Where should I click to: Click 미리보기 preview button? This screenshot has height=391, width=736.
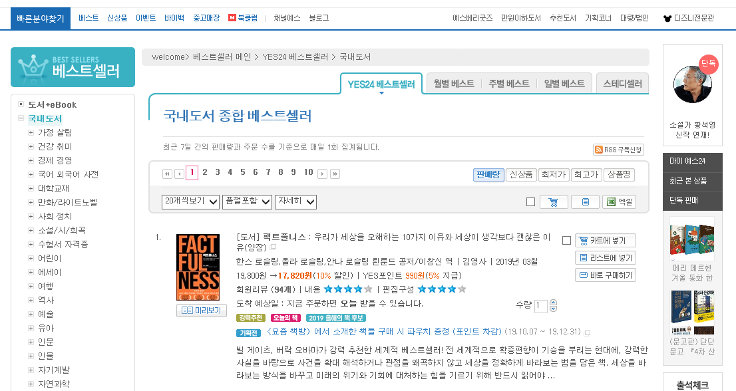(202, 311)
